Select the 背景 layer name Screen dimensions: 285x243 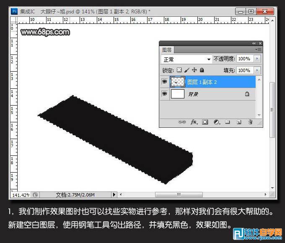point(193,94)
